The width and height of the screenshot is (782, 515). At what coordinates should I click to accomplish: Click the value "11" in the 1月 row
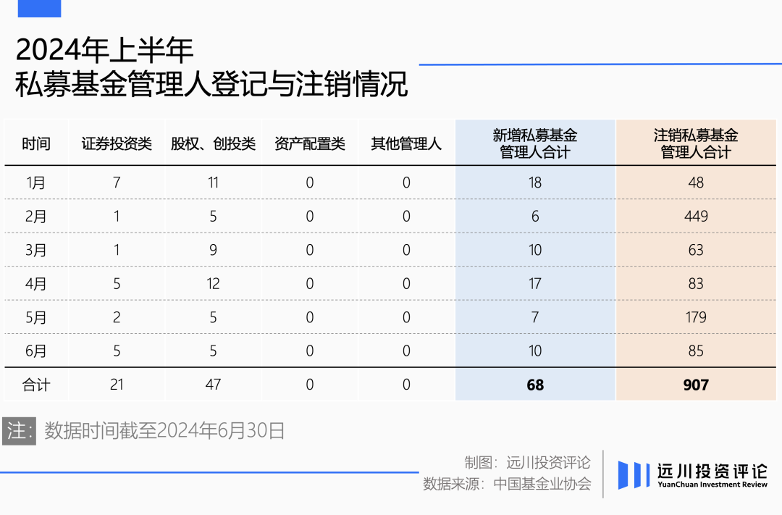pyautogui.click(x=213, y=183)
